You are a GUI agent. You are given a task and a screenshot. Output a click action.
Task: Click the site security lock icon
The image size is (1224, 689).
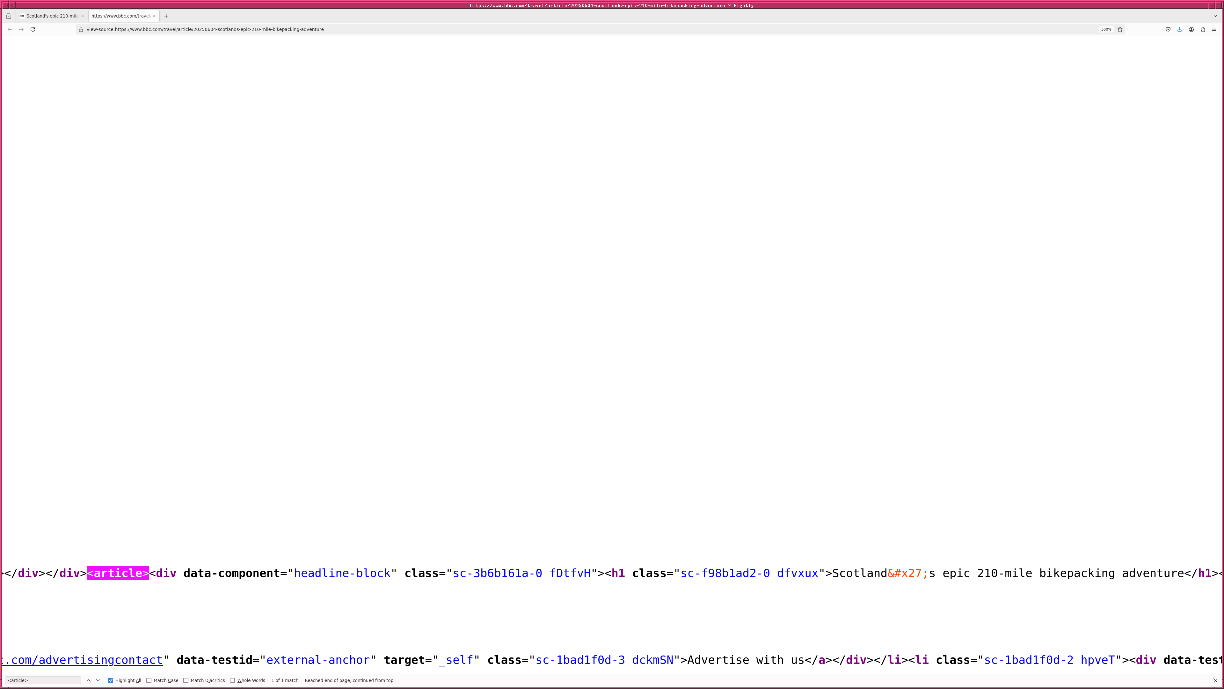(81, 29)
